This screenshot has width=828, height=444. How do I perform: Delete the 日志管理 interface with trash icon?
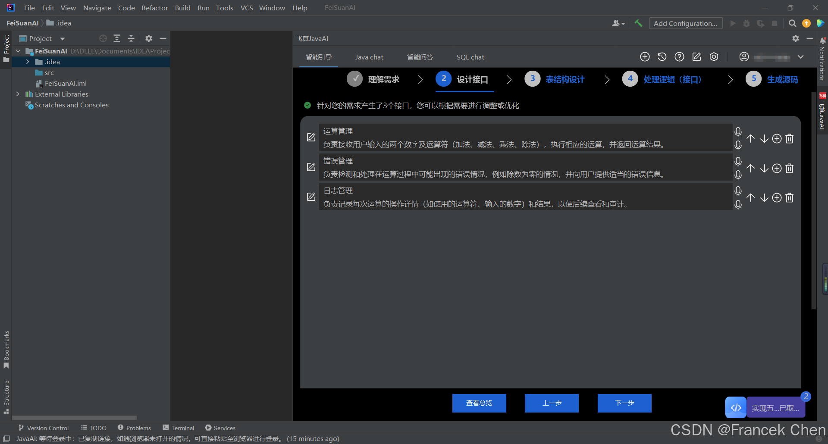(x=790, y=197)
